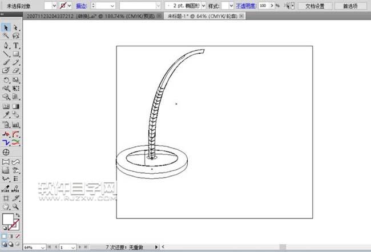
Task: Click the 文档设置 button
Action: click(314, 5)
